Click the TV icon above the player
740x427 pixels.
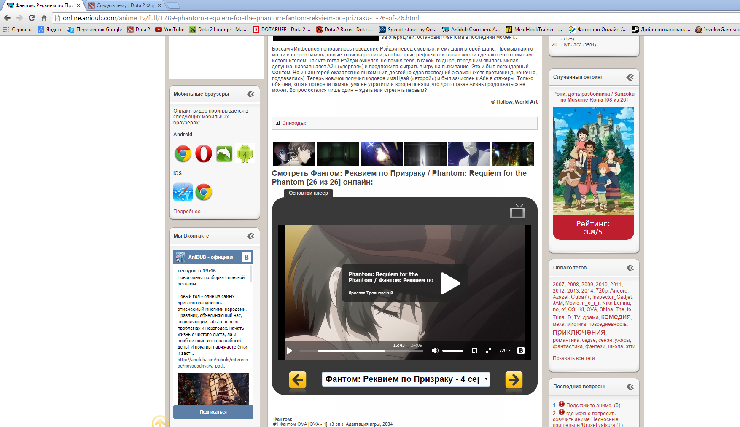coord(517,211)
